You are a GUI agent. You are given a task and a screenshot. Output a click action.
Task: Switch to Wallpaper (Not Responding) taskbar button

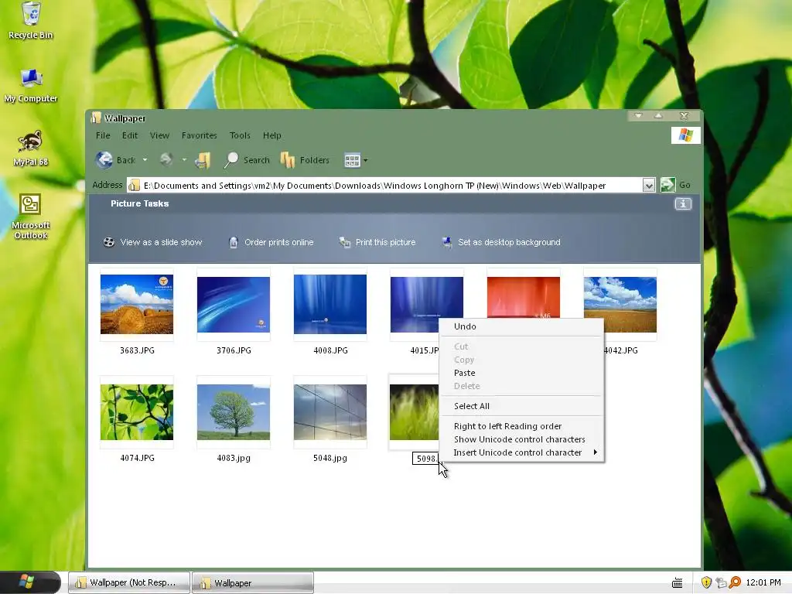pos(129,582)
